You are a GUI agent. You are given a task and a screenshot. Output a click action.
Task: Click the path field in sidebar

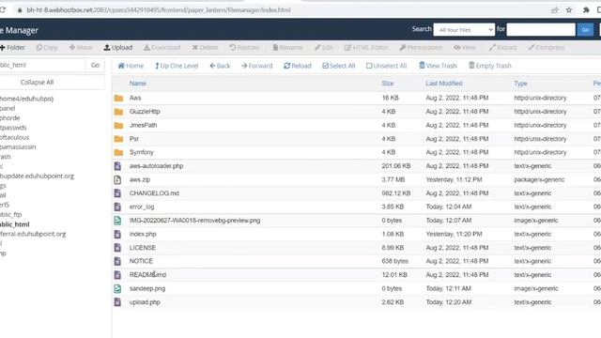coord(42,65)
